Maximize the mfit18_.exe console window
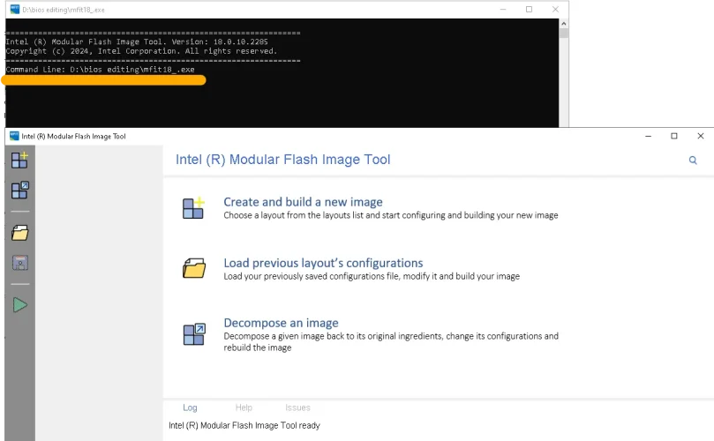 tap(529, 9)
